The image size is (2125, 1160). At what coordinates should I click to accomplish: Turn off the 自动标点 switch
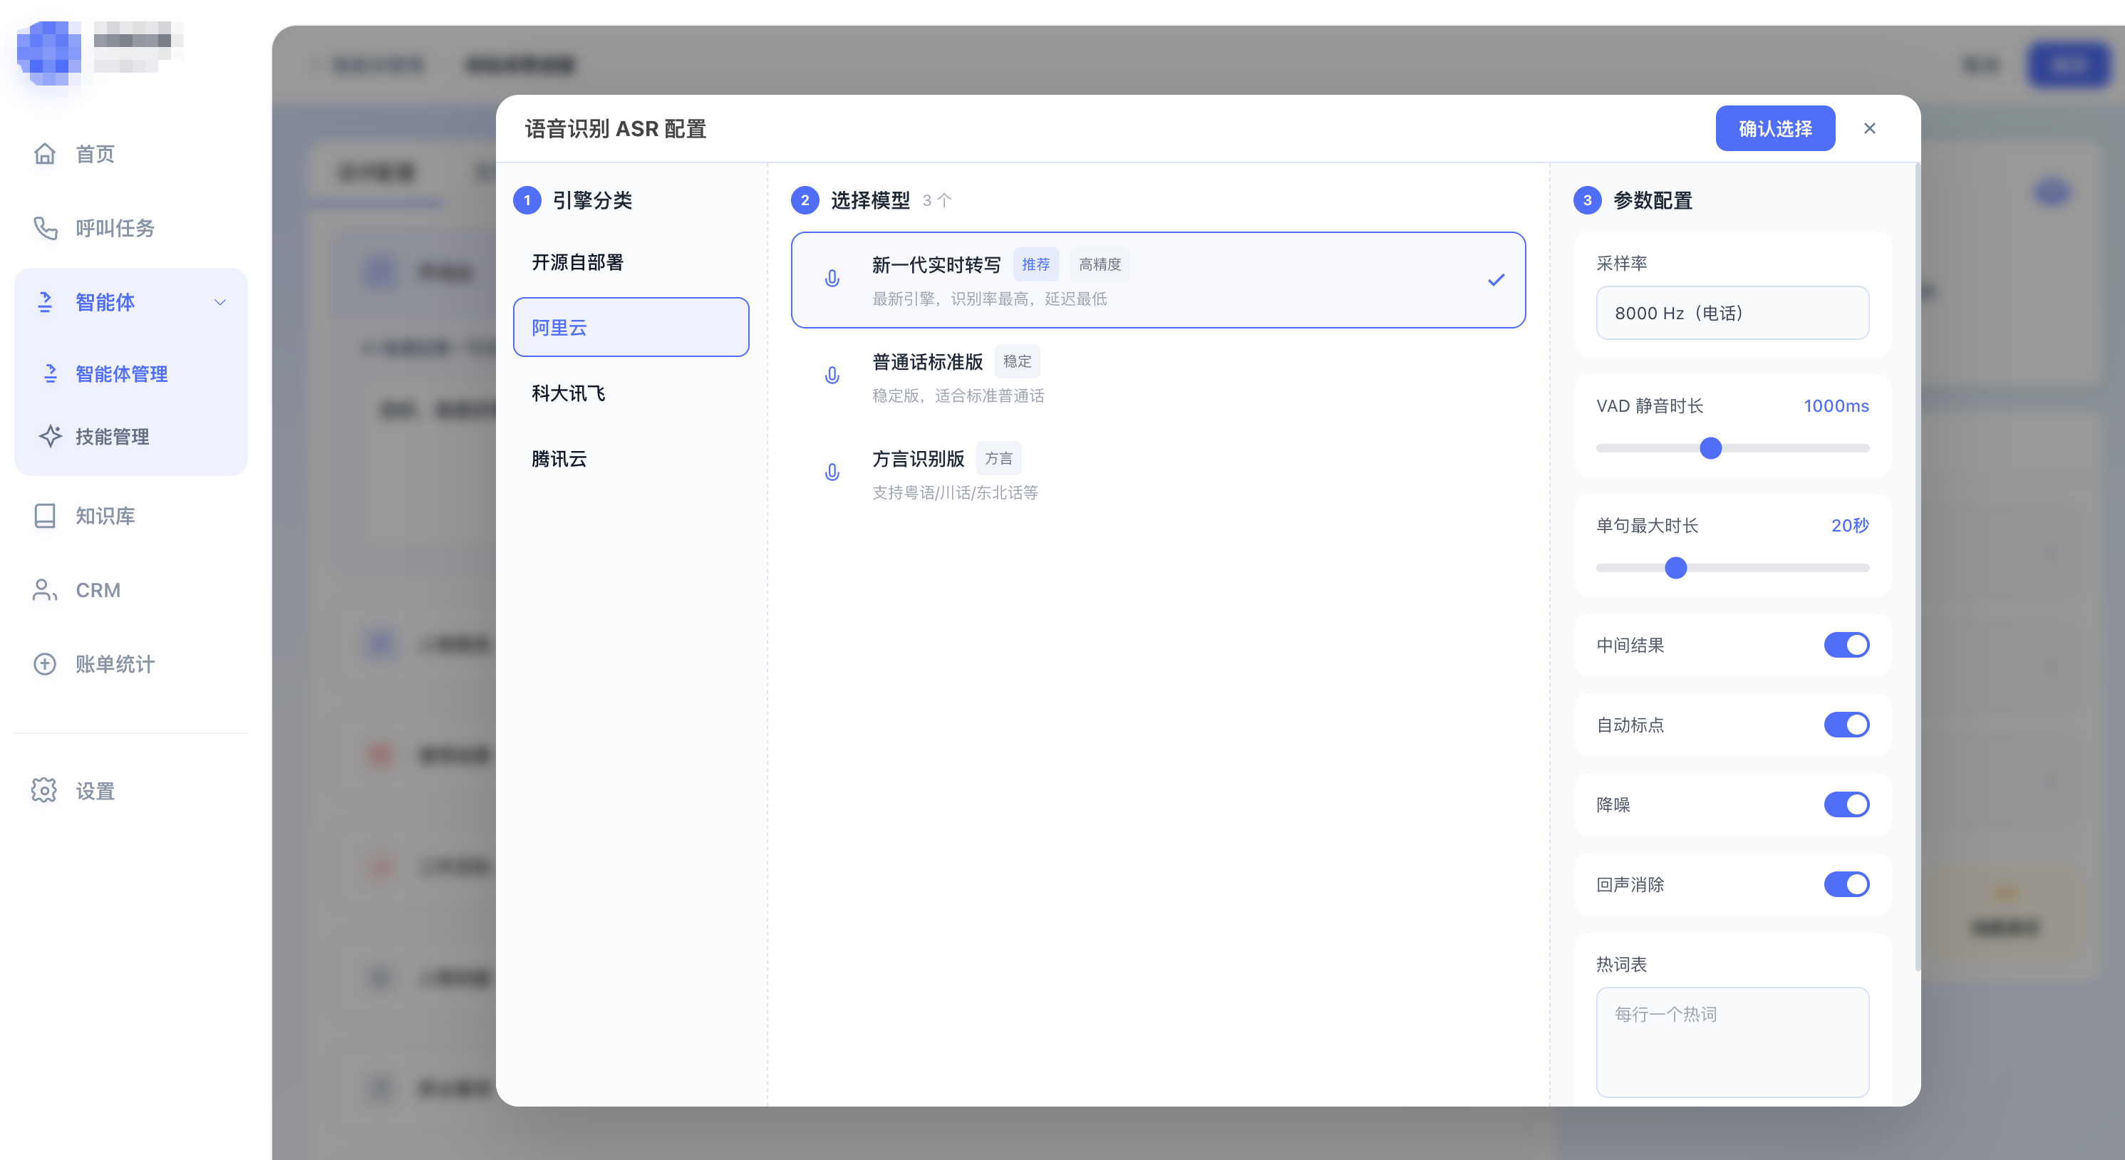tap(1846, 725)
